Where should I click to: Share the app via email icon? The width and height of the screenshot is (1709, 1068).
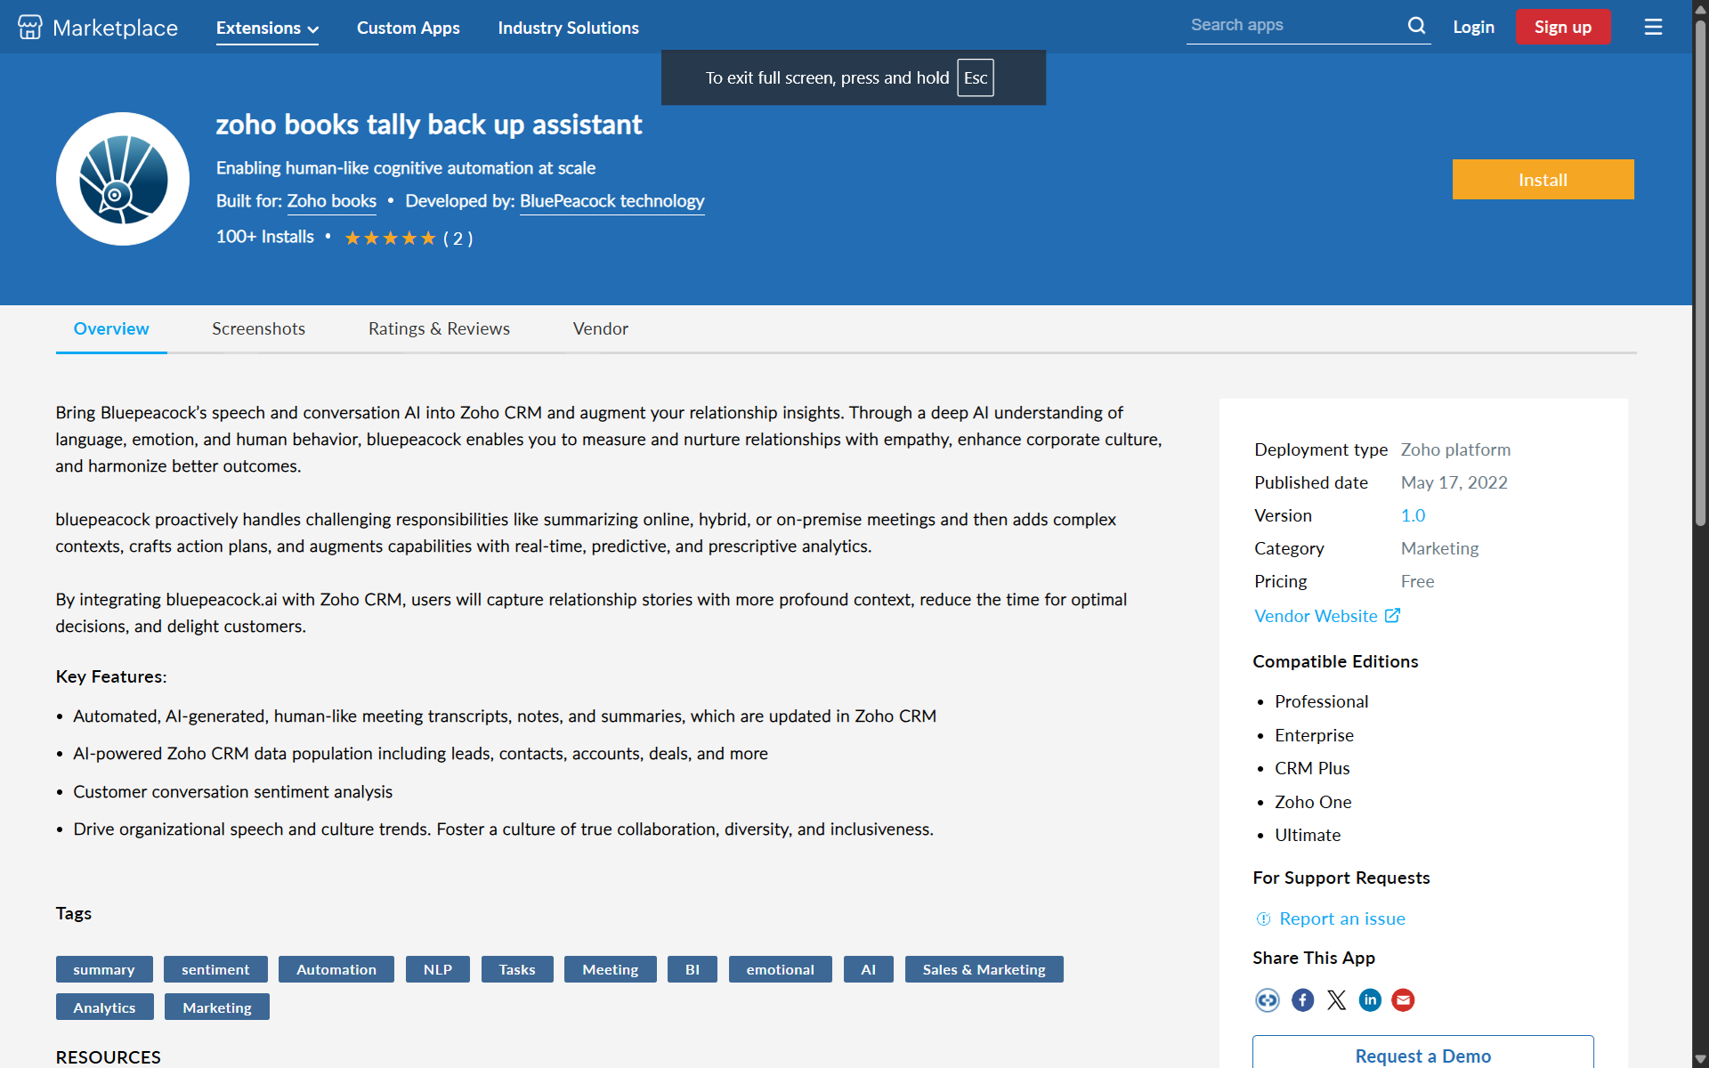1404,999
